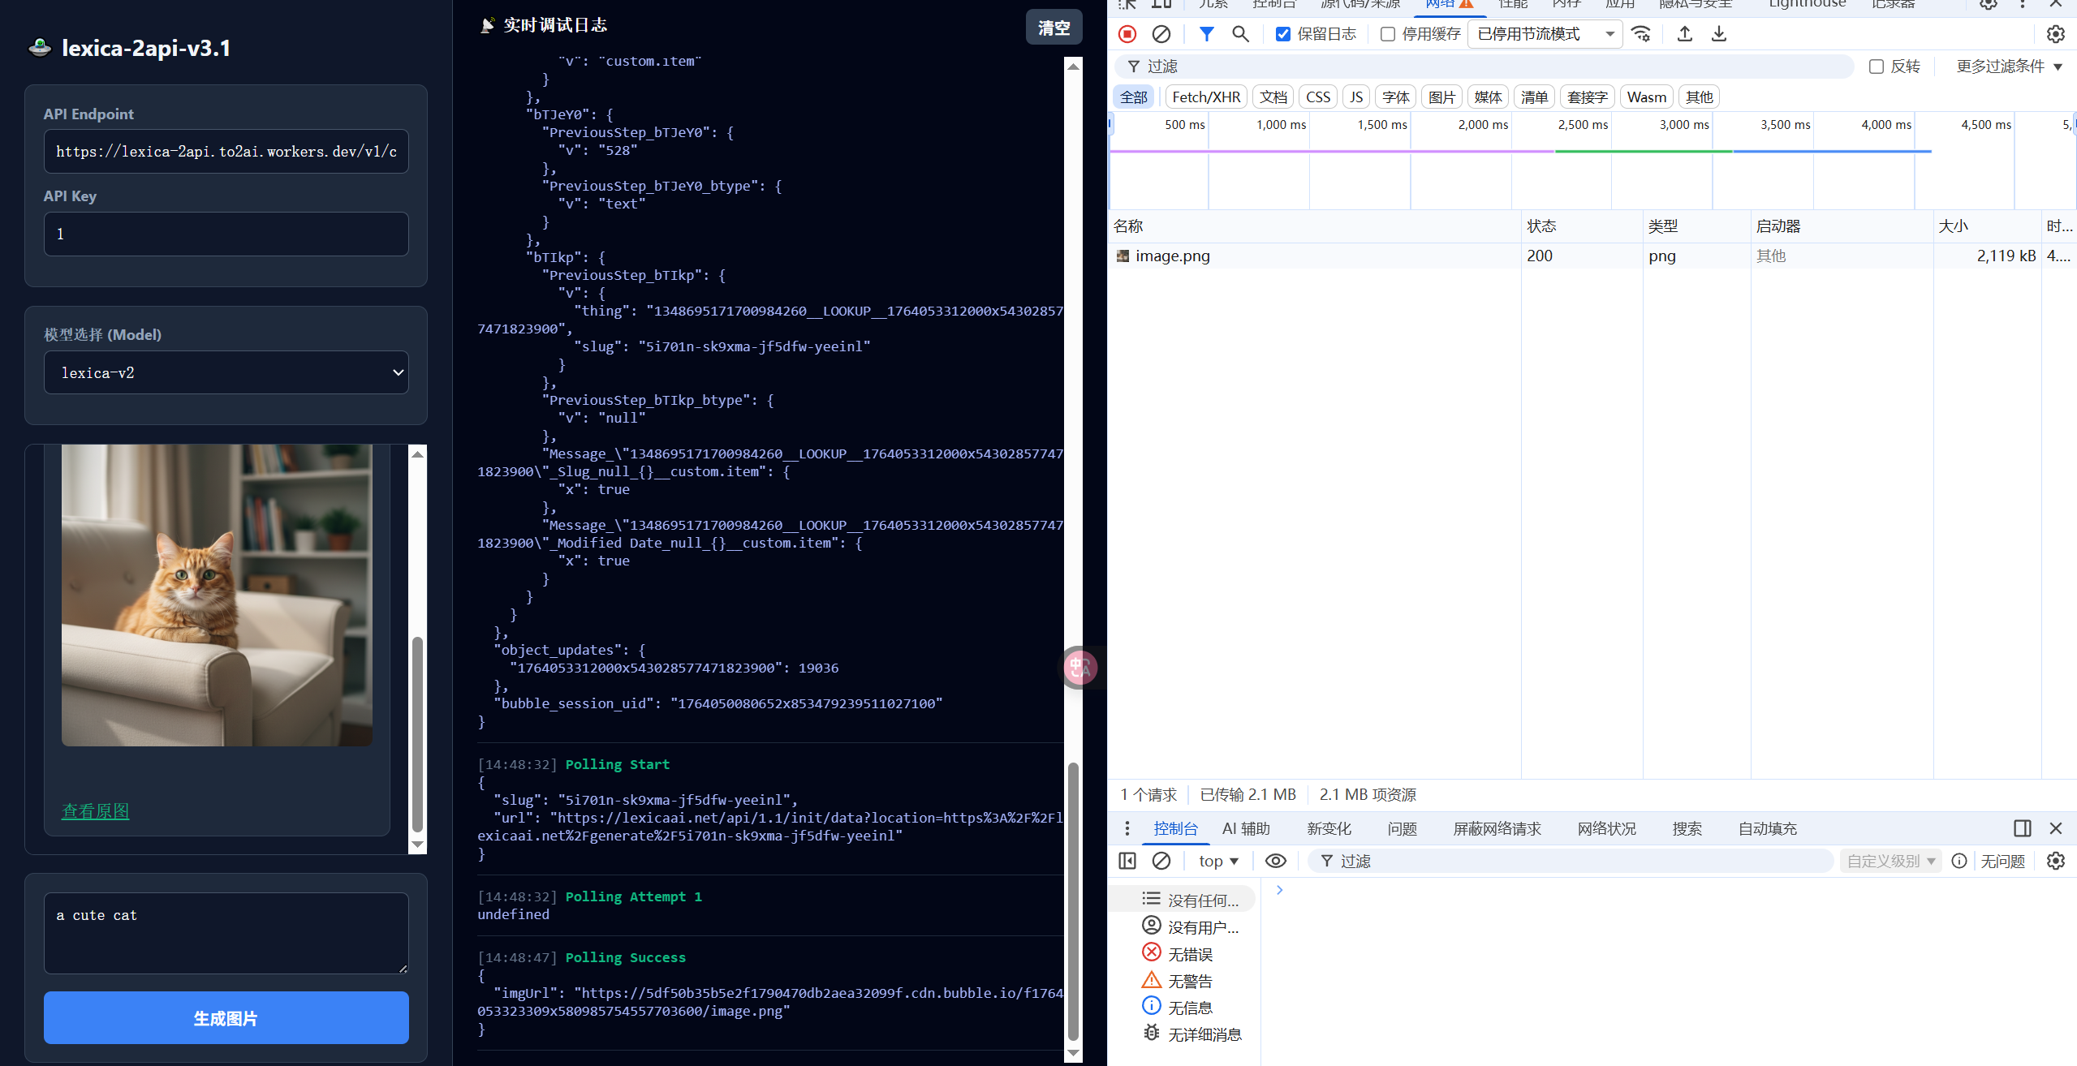Open network conditions wifi icon
Image resolution: width=2077 pixels, height=1066 pixels.
click(x=1641, y=34)
